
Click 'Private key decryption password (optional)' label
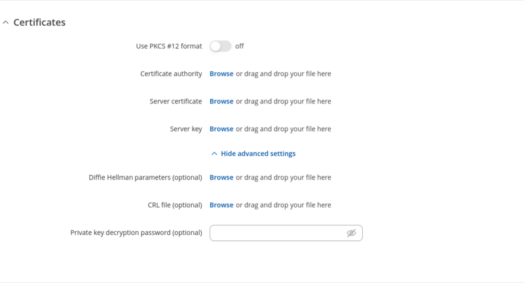(x=136, y=233)
